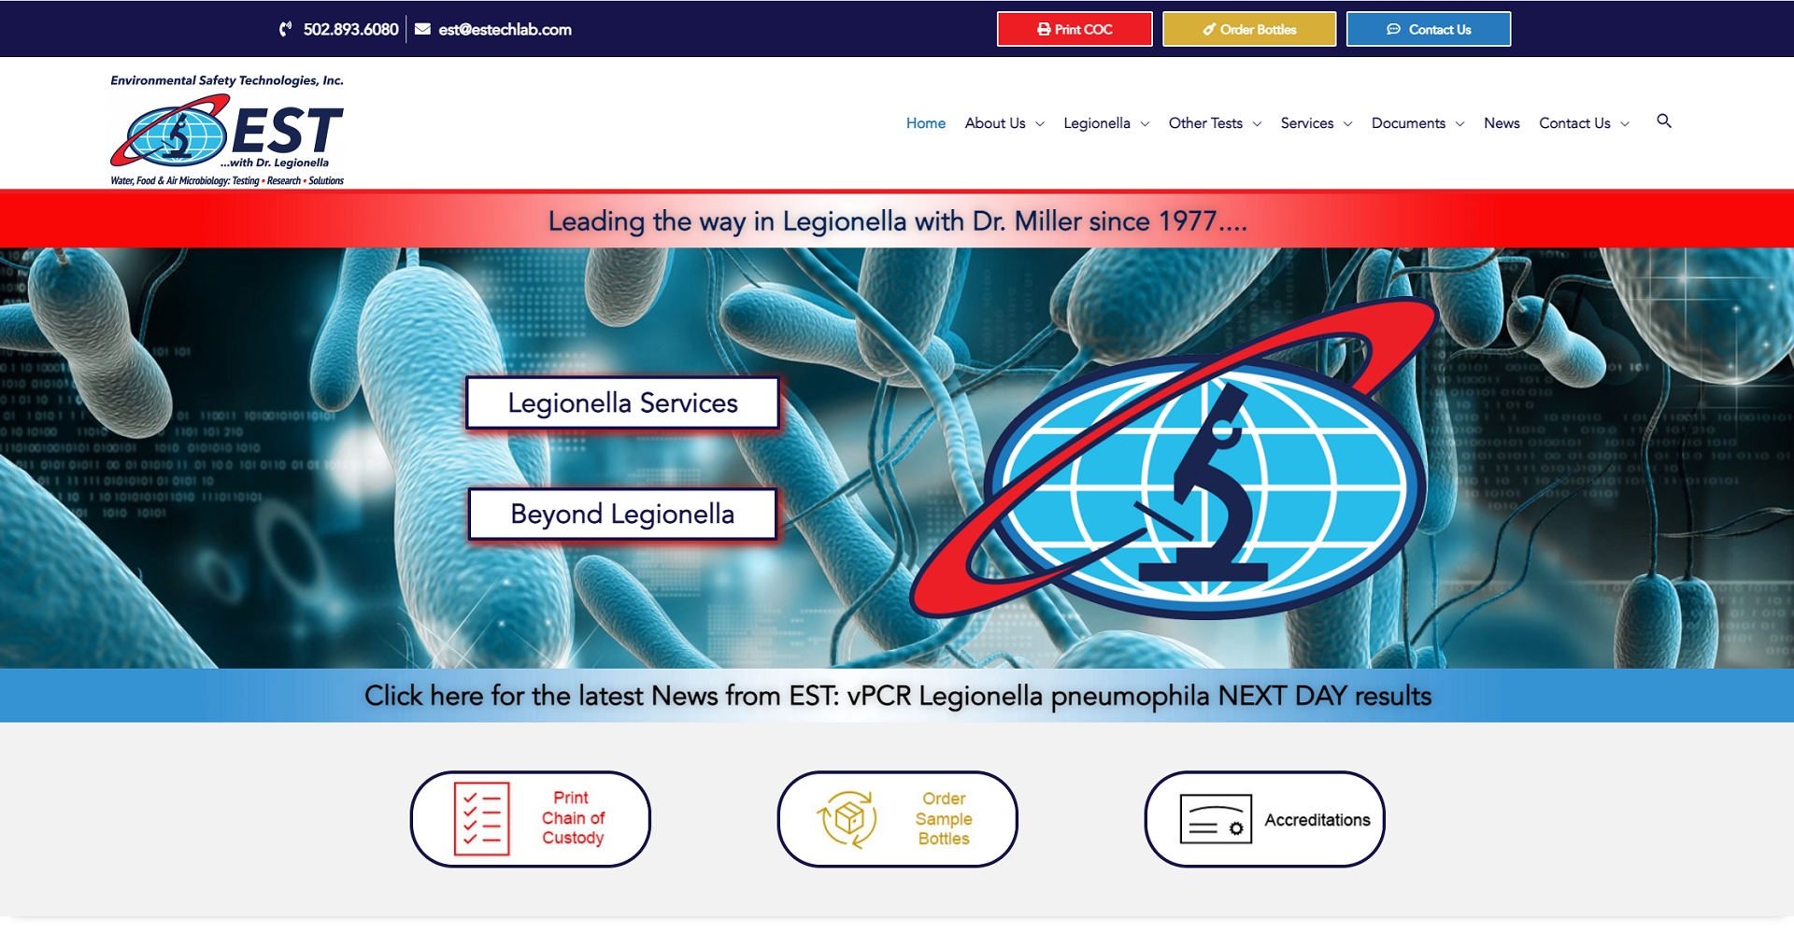
Task: Click the phone icon beside 502.893.6080
Action: coord(286,29)
